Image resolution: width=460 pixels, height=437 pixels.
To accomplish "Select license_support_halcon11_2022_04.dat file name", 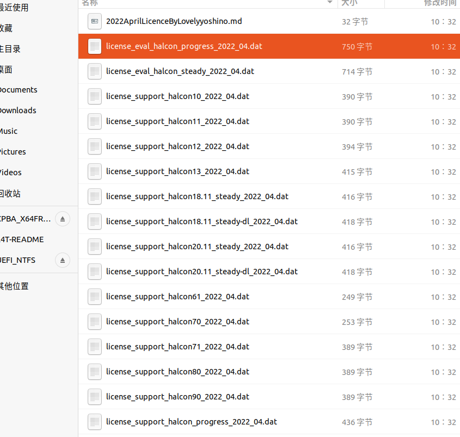I will pos(177,121).
